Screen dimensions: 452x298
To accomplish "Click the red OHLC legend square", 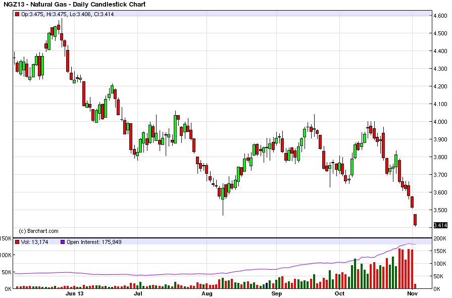I will [17, 14].
